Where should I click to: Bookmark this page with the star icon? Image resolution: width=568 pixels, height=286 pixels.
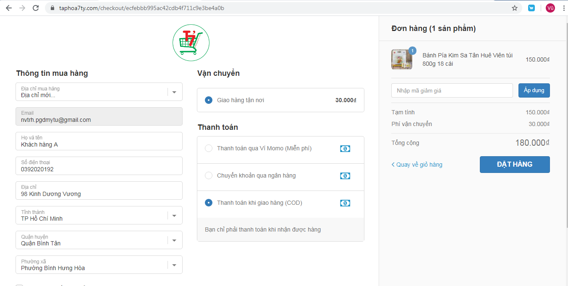(x=515, y=8)
